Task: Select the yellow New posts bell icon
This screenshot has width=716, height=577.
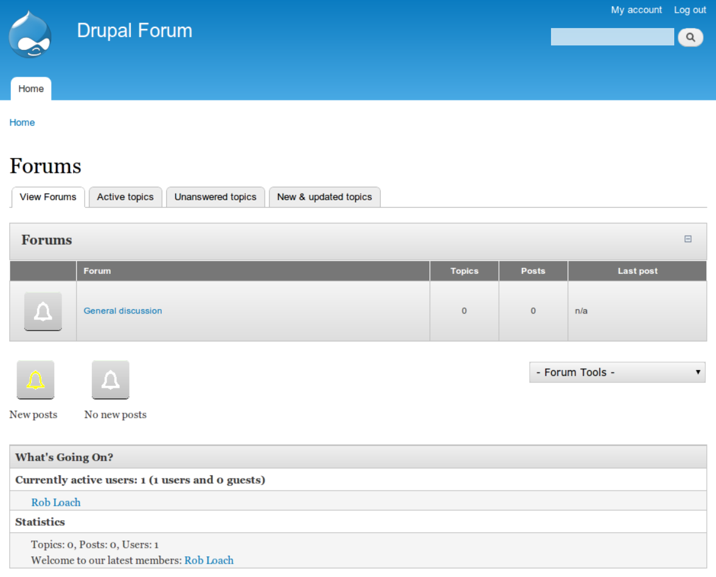Action: click(35, 379)
